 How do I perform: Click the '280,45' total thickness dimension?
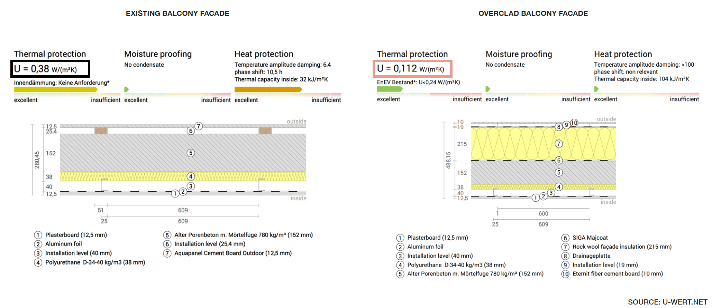tap(37, 160)
